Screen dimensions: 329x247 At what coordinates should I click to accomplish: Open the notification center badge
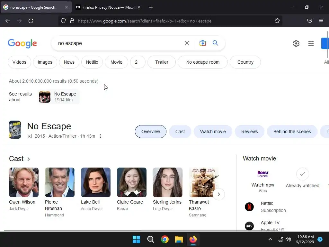coord(320,239)
